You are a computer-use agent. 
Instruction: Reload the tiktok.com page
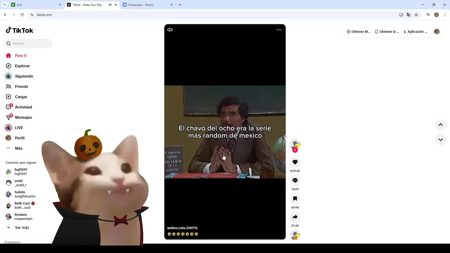click(x=22, y=15)
